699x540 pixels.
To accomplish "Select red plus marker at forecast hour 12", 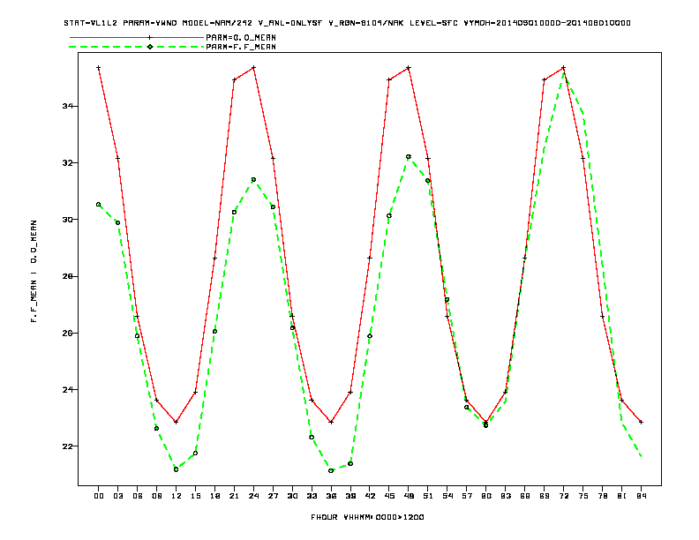I will pyautogui.click(x=177, y=422).
